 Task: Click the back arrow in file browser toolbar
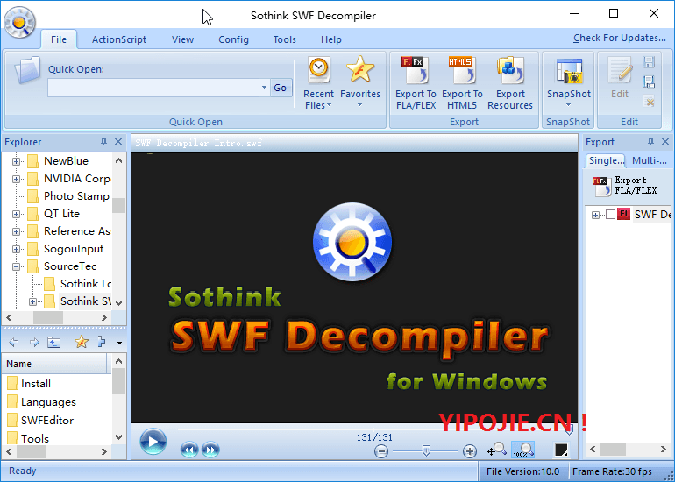14,343
